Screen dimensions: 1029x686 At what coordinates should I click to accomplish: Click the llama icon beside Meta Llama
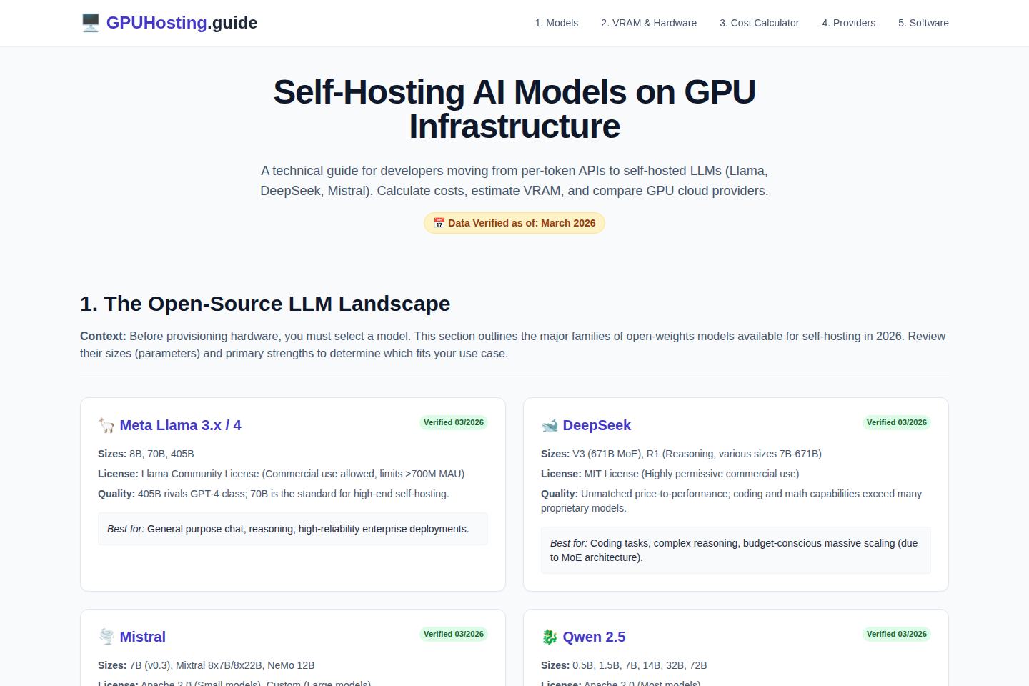pyautogui.click(x=106, y=426)
